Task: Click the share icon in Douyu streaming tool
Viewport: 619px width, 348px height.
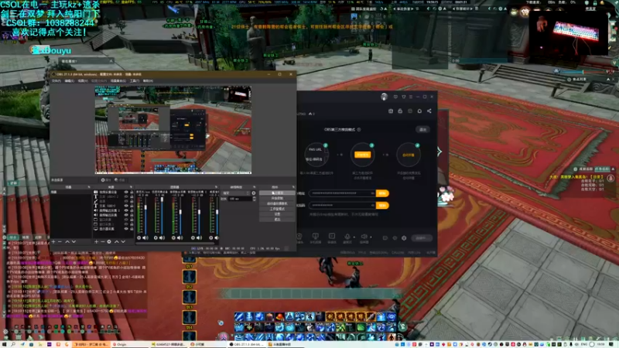Action: click(x=429, y=111)
